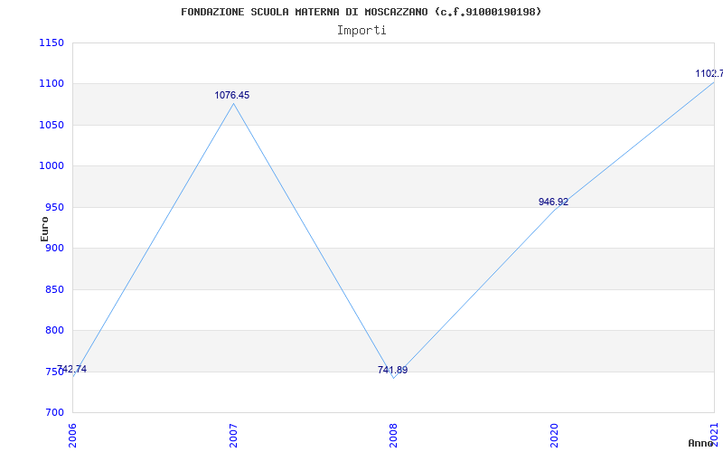
Task: Click the 2020 x-axis year label
Action: click(554, 435)
